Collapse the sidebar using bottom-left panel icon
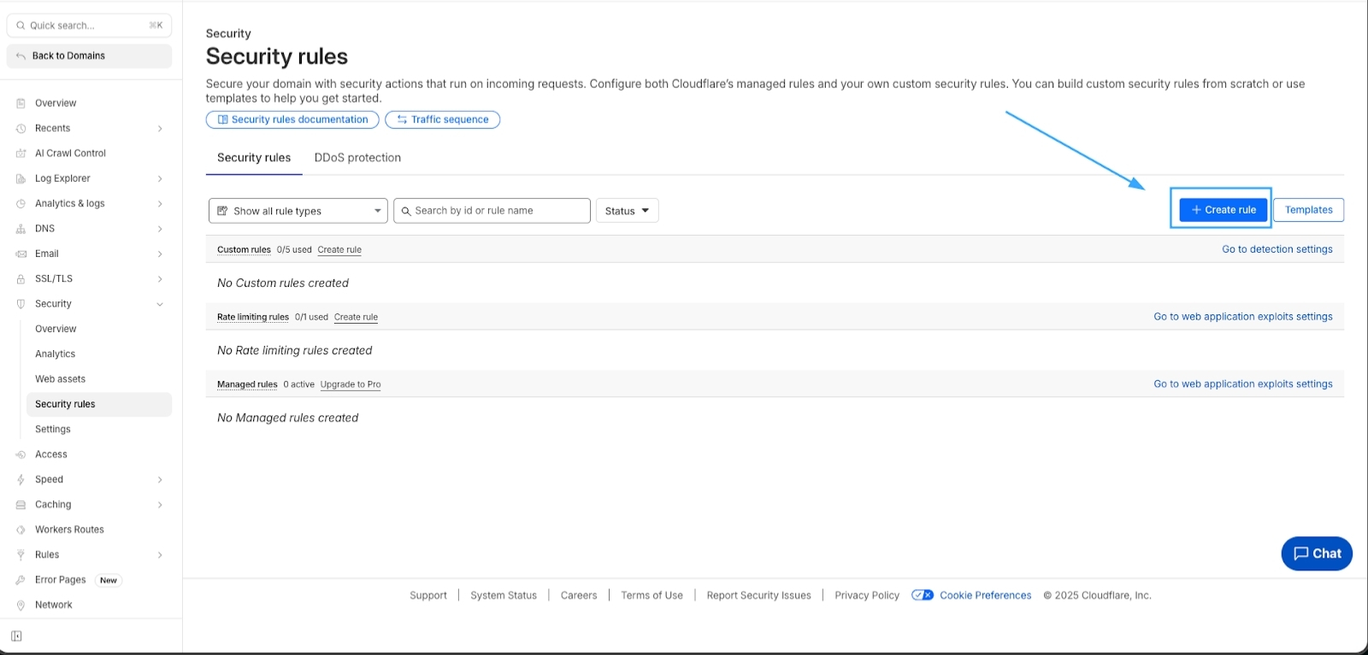Viewport: 1368px width, 655px height. [x=16, y=636]
